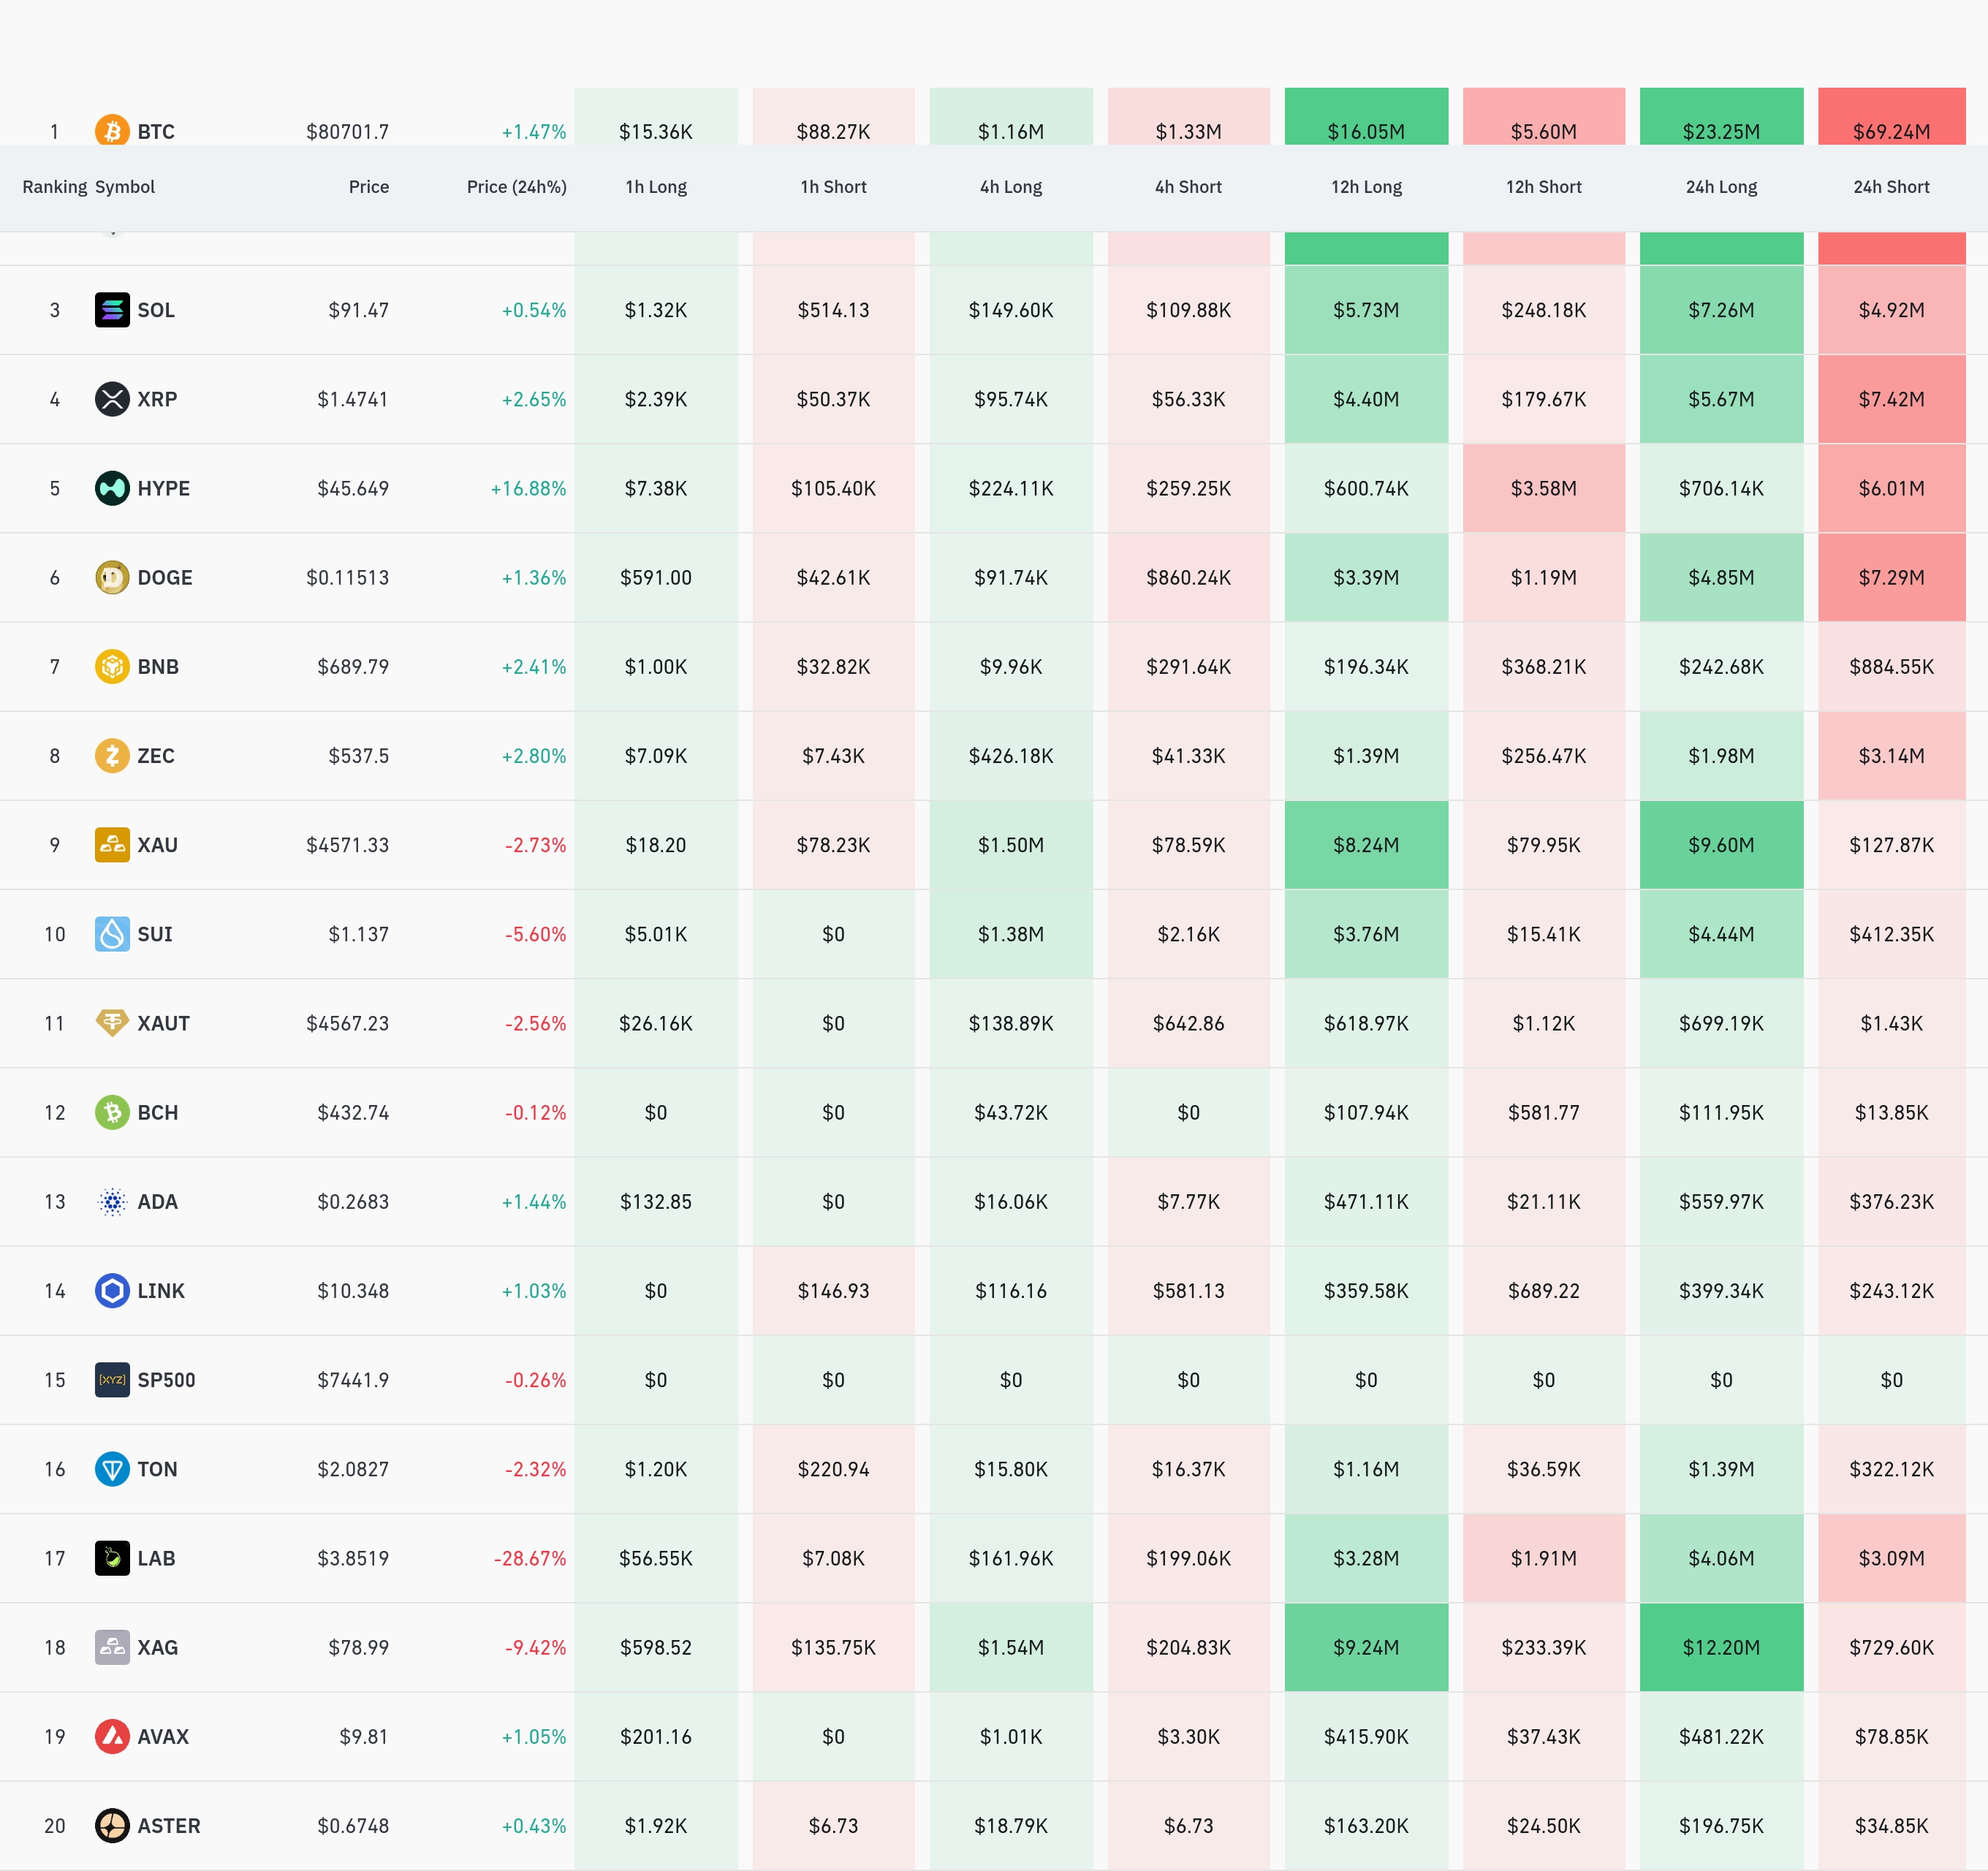
Task: Sort by the Symbol column header
Action: tap(125, 187)
